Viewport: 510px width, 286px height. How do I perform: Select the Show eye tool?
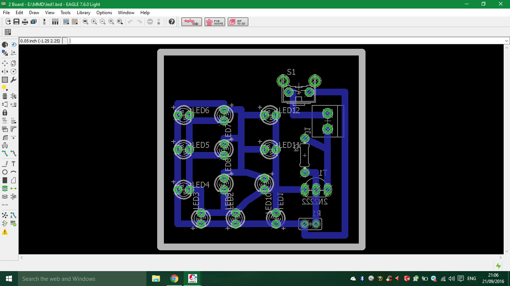coord(13,45)
